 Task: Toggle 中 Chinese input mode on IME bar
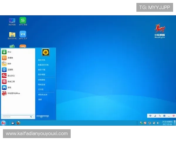150,116
